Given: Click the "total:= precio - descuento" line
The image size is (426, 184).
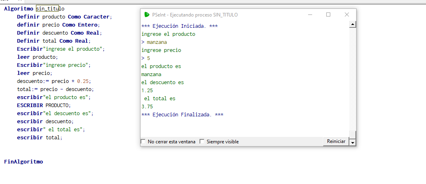Looking at the screenshot, I should click(x=55, y=89).
